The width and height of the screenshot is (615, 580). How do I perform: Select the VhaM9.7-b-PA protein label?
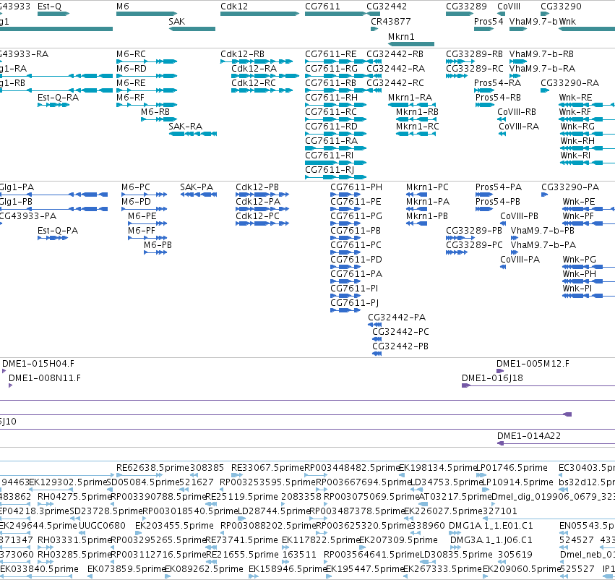click(x=543, y=245)
